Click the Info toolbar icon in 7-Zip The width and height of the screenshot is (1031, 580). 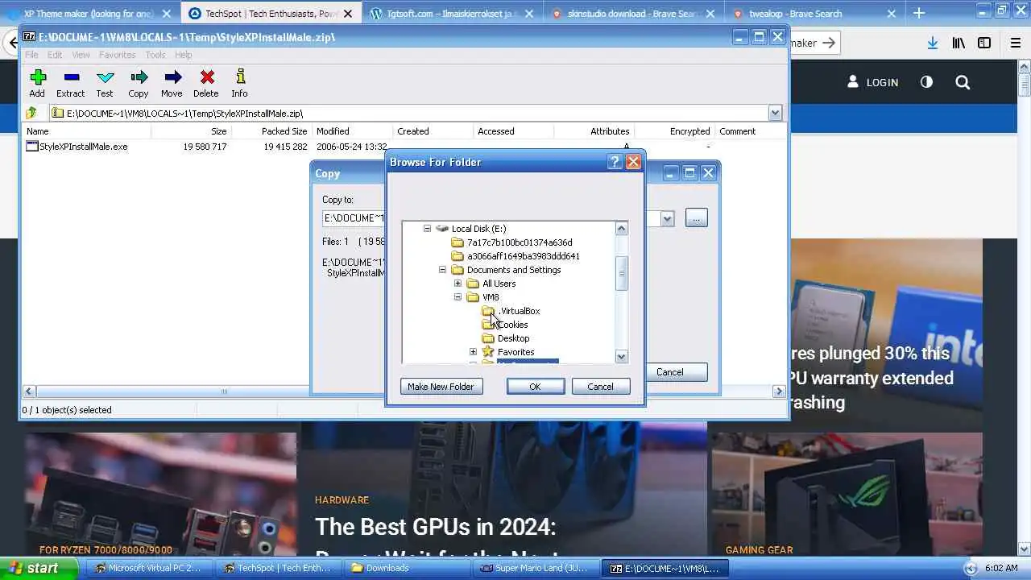pos(240,77)
